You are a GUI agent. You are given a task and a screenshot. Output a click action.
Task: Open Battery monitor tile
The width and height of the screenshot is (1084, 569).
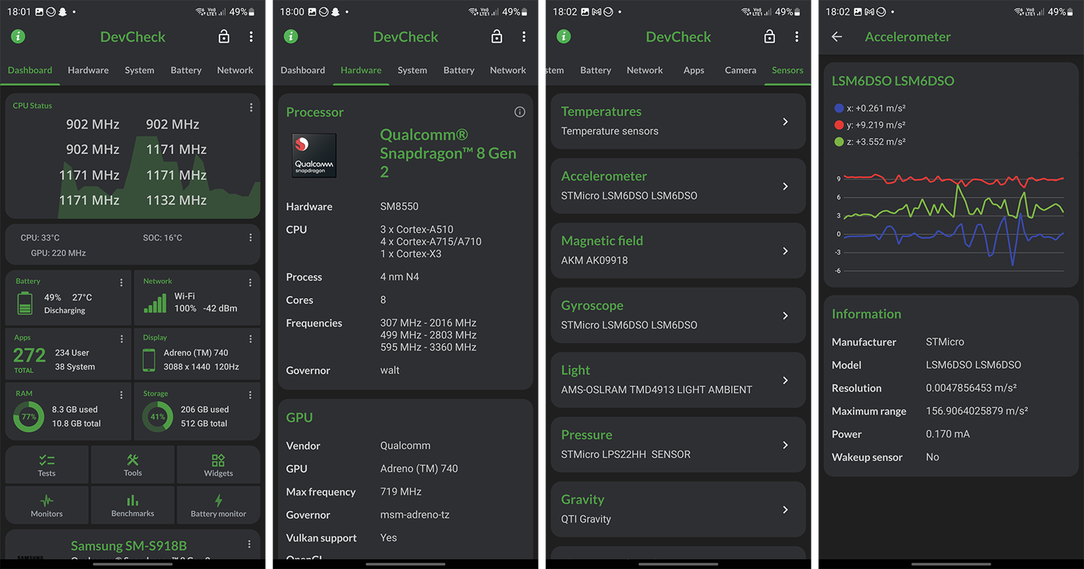[x=218, y=505]
